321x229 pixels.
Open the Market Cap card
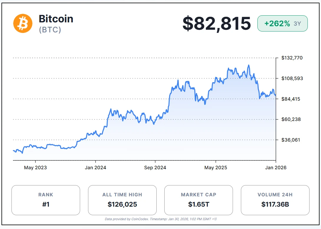(x=198, y=200)
